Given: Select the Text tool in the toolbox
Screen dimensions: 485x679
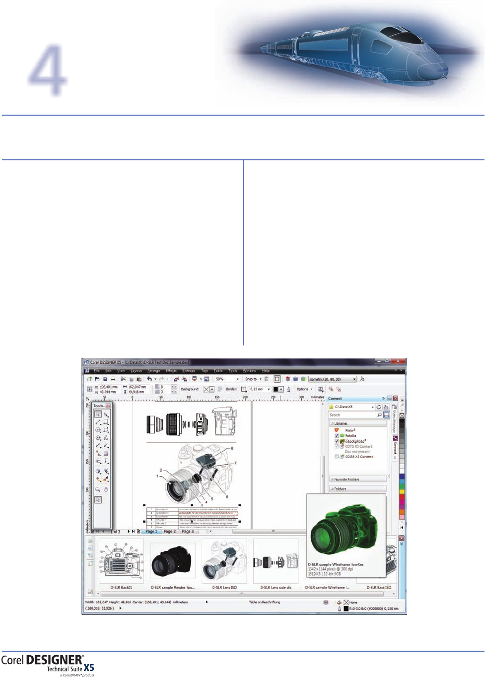Looking at the screenshot, I should tap(106, 437).
